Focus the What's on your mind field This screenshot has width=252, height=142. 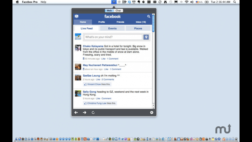point(113,37)
